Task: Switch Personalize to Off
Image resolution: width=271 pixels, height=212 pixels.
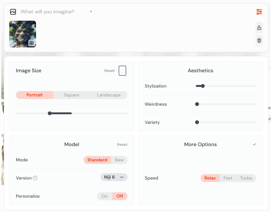Action: click(120, 196)
